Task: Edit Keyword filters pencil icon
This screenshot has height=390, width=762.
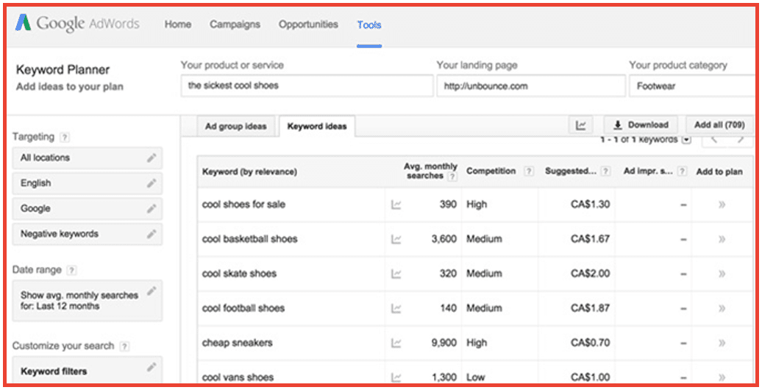Action: (x=152, y=367)
